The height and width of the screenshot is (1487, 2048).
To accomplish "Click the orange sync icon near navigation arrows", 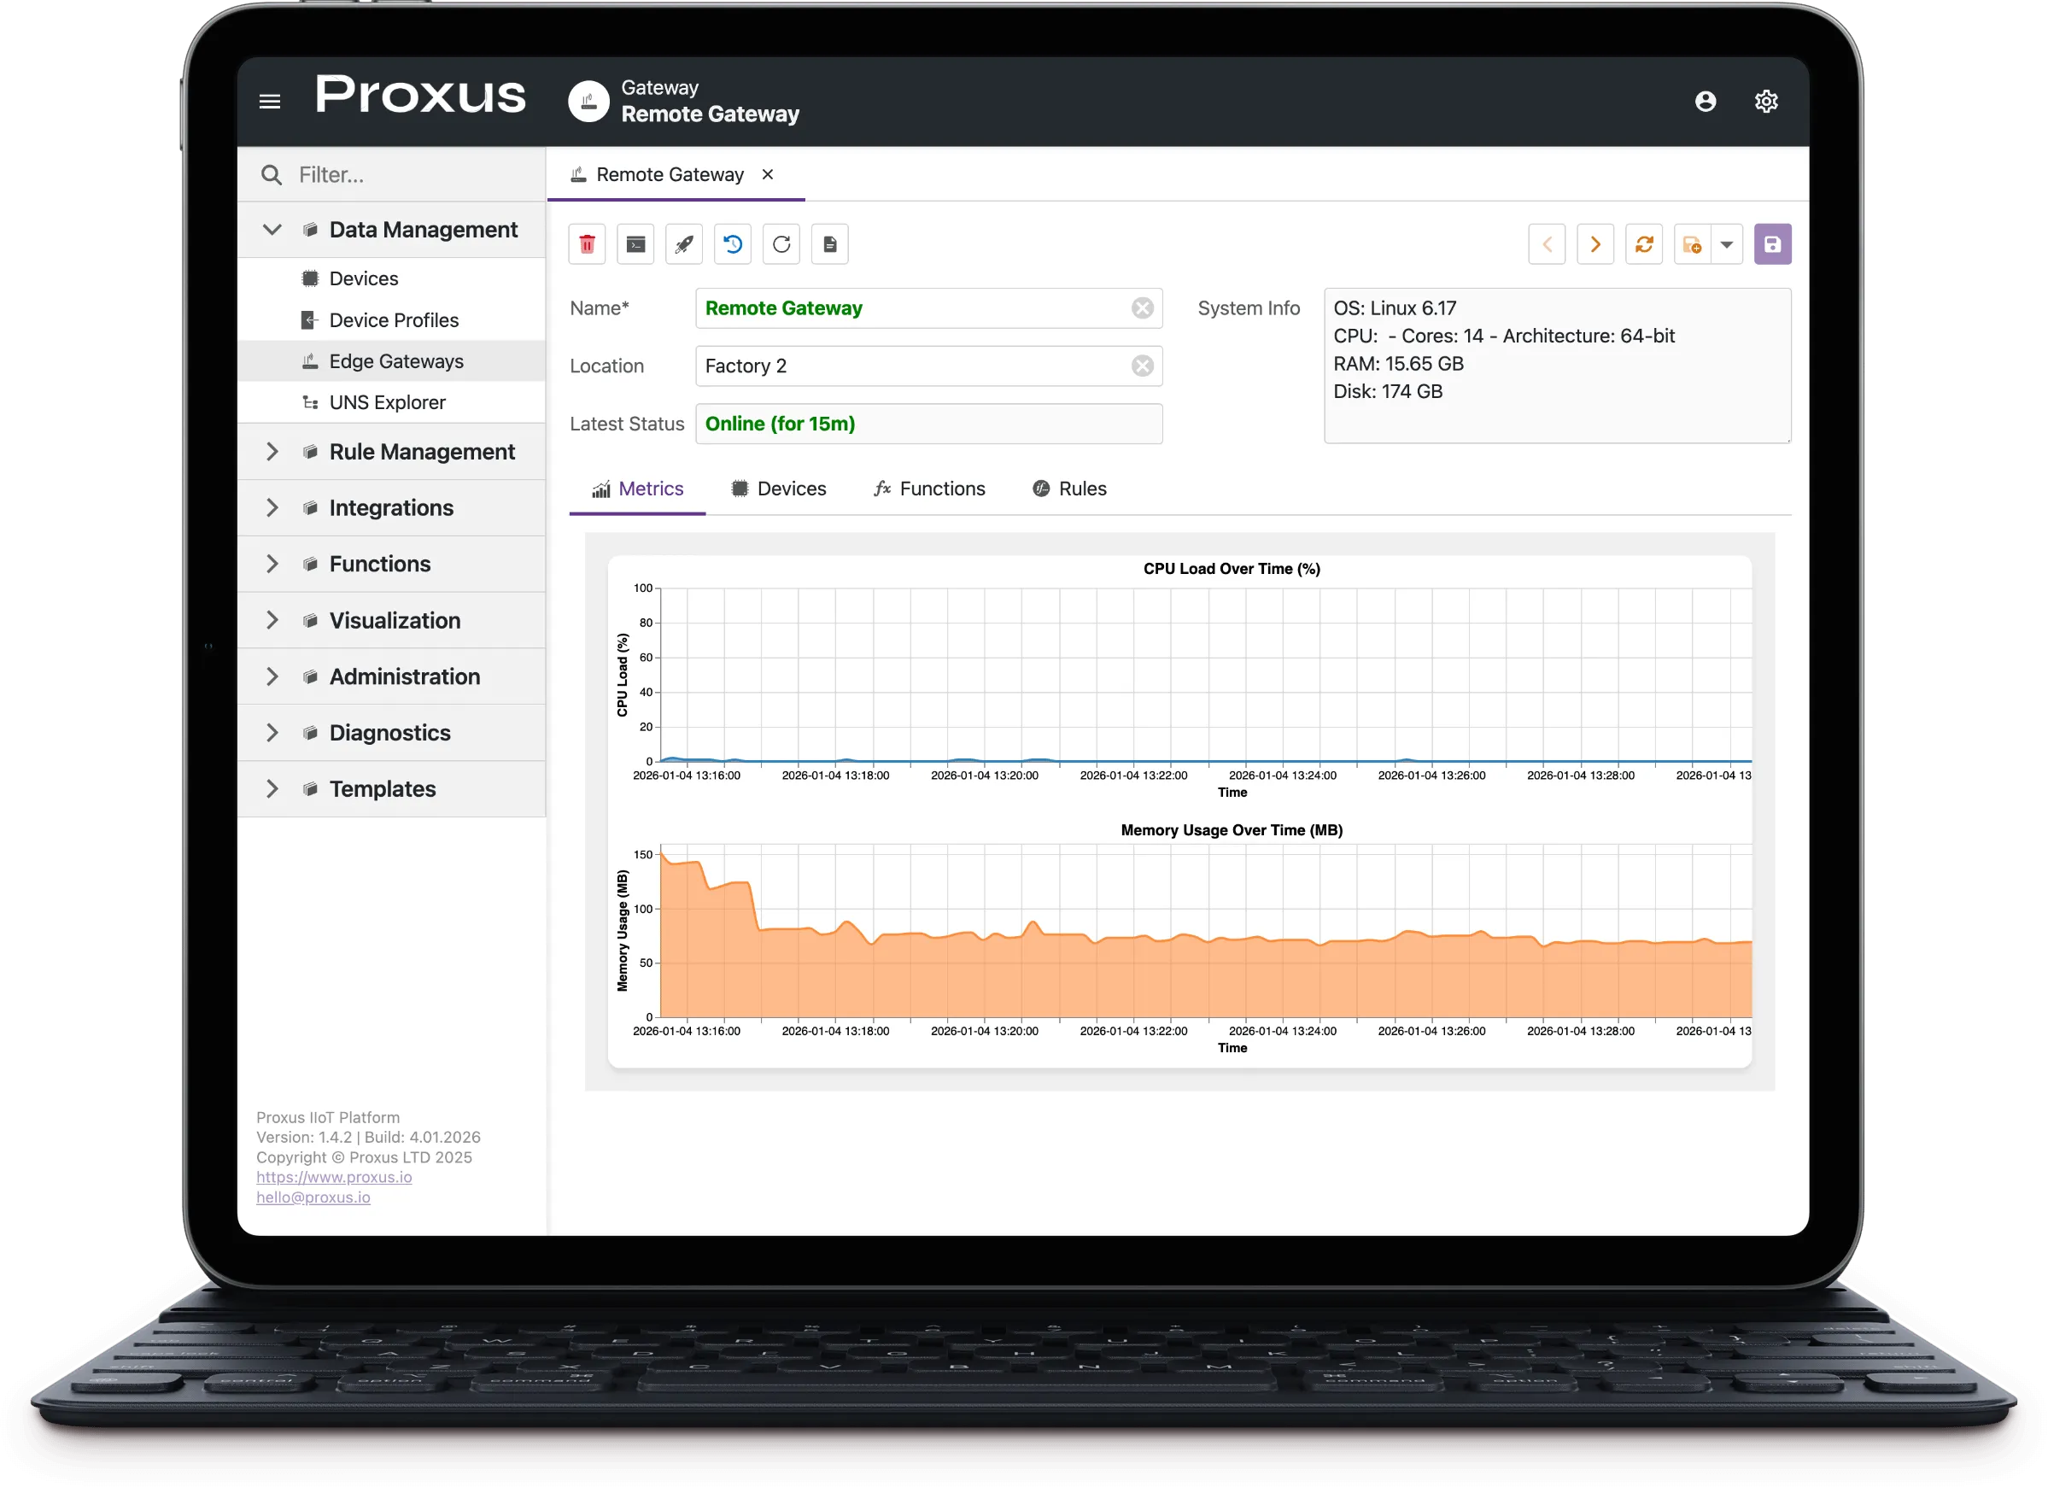I will click(1644, 243).
